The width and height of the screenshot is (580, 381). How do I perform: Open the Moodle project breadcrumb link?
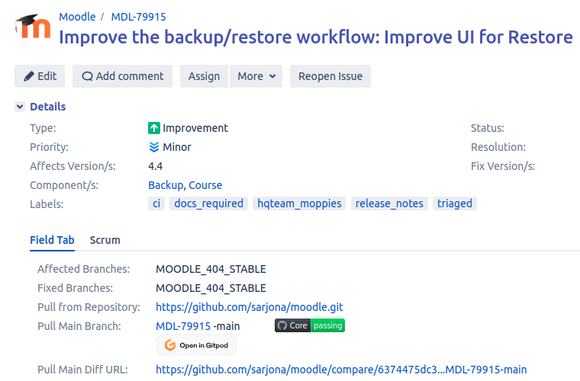tap(77, 17)
